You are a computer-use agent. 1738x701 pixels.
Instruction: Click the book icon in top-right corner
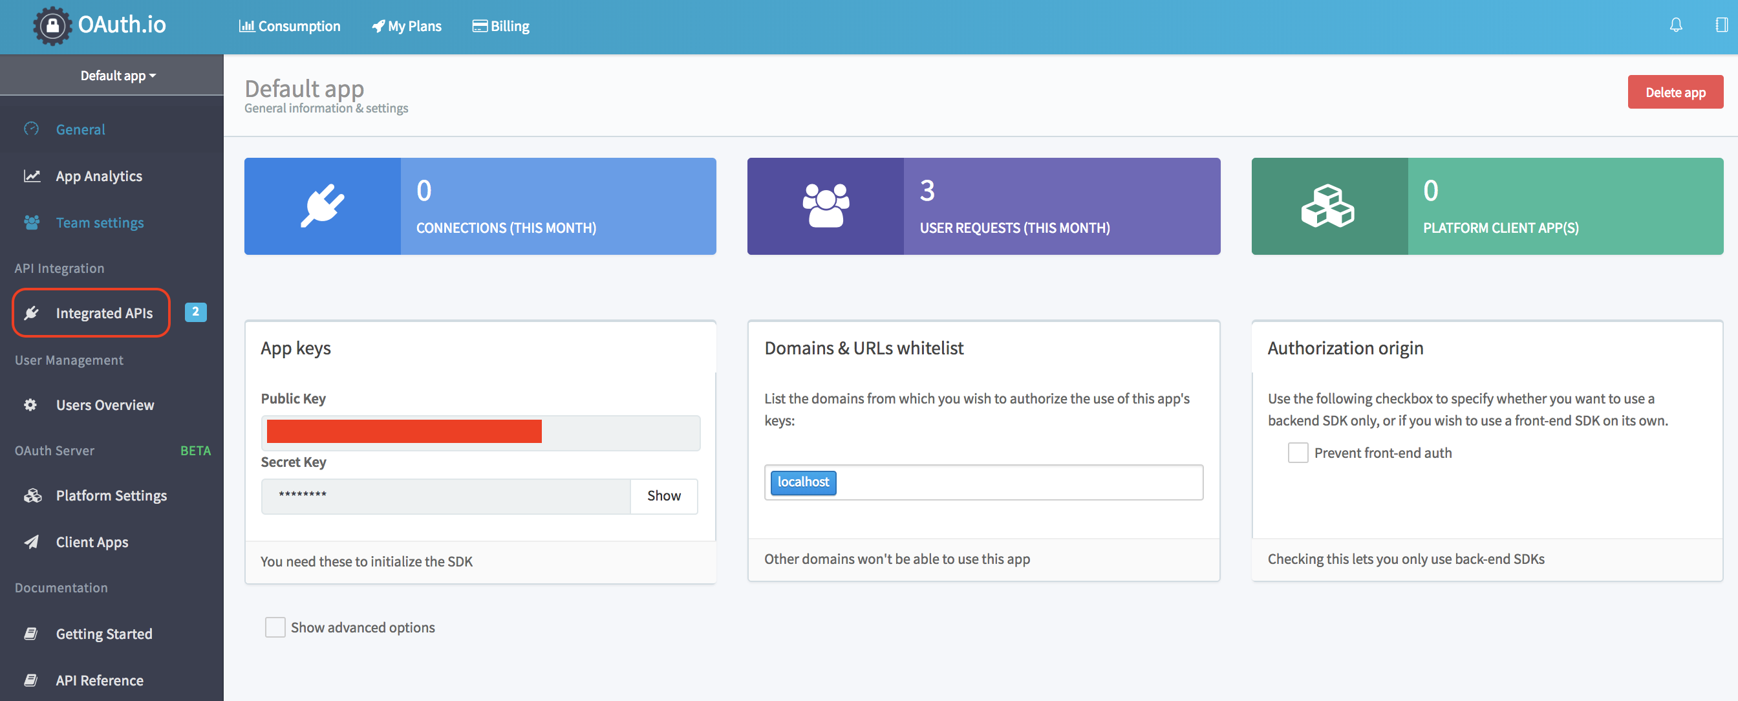(1721, 26)
